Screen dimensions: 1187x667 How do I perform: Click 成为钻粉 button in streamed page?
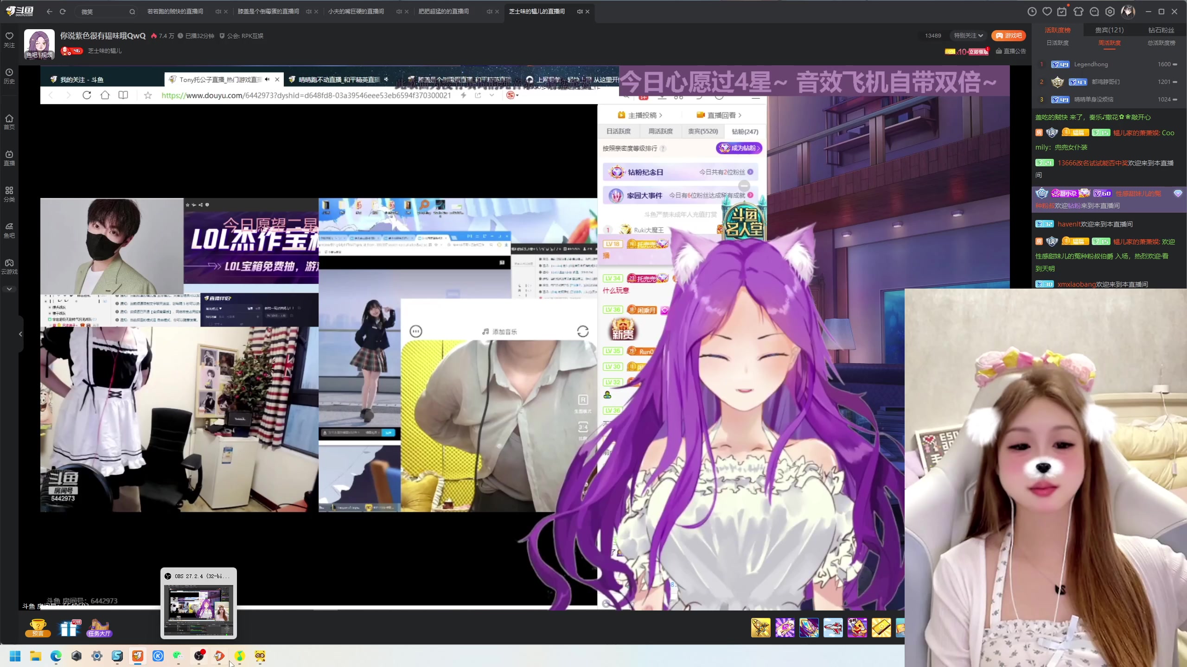pyautogui.click(x=739, y=148)
